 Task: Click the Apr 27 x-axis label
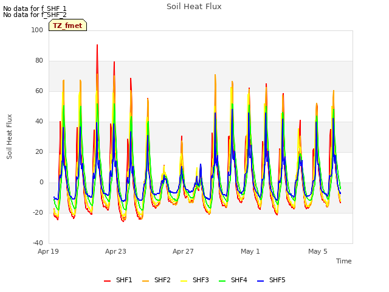(183, 251)
